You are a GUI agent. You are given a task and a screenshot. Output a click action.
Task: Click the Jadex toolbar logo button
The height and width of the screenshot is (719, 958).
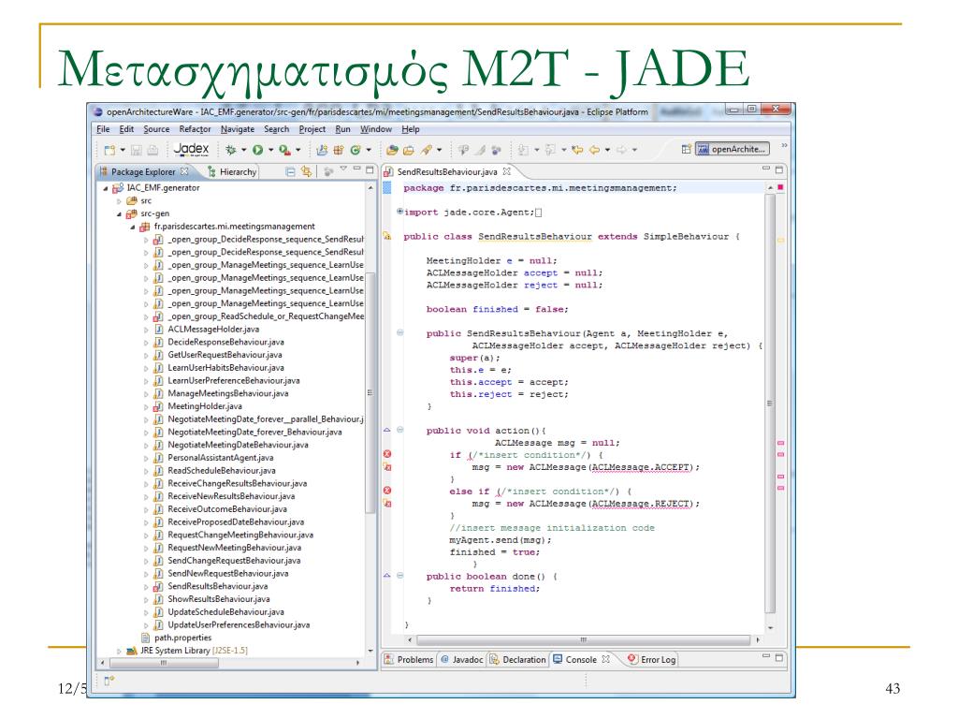[x=191, y=149]
